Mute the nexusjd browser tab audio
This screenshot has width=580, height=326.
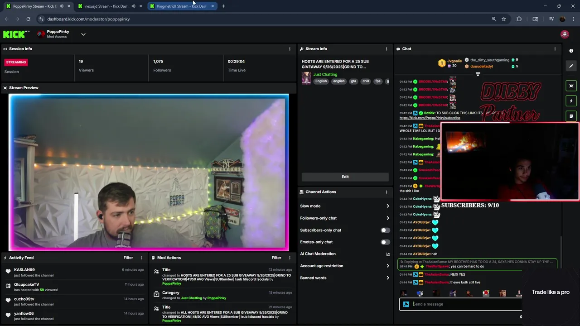133,6
